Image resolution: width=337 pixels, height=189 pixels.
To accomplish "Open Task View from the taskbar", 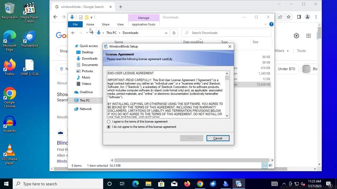I will pos(122,184).
